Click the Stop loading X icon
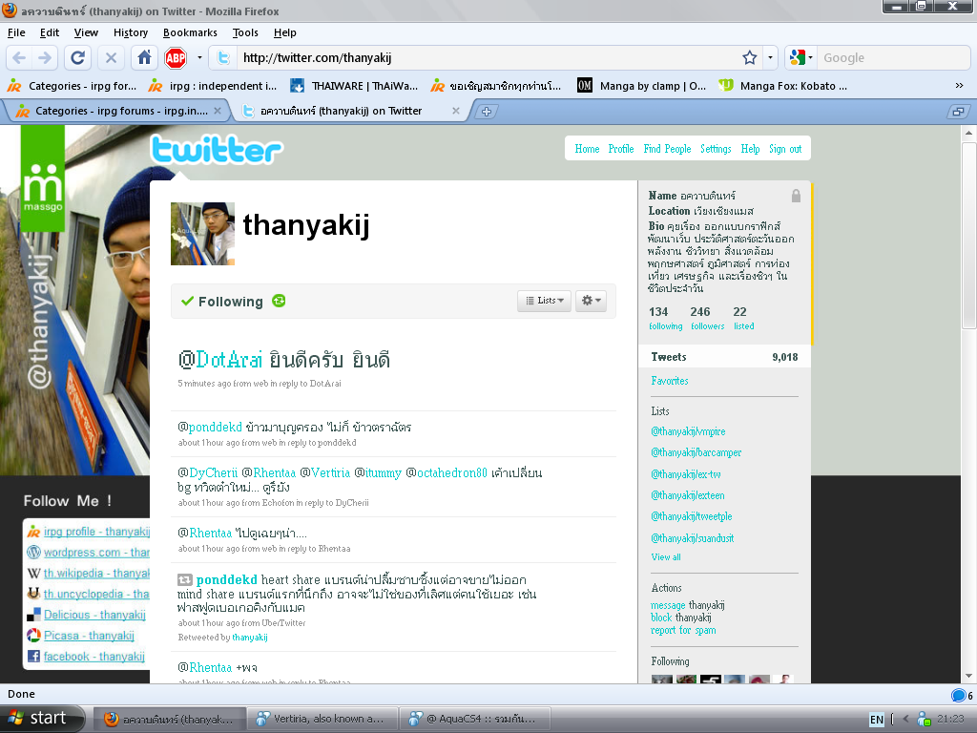Image resolution: width=977 pixels, height=733 pixels. (x=111, y=58)
